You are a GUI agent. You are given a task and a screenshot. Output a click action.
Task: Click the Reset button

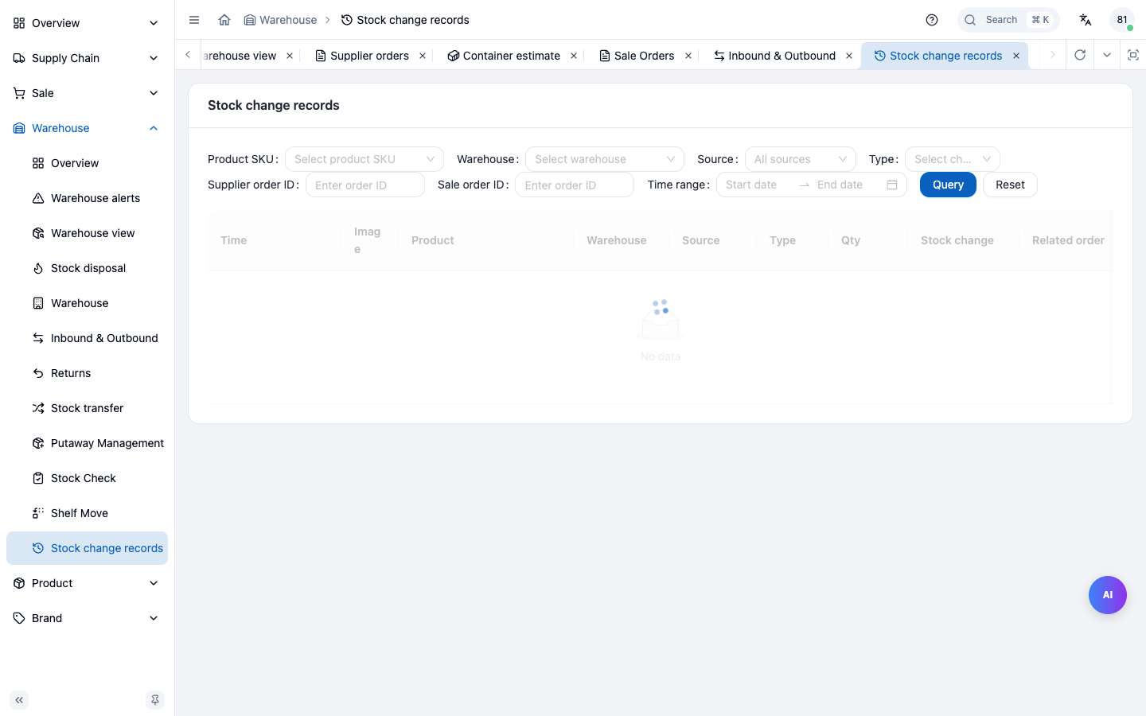click(1010, 185)
